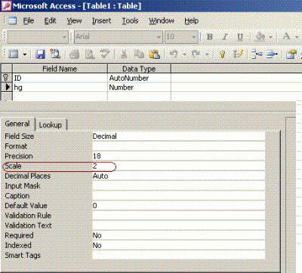The image size is (302, 273).
Task: Open the View menu
Action: coord(74,20)
